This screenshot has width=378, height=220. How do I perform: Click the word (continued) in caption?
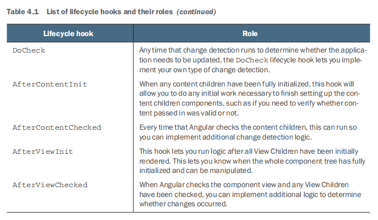pos(196,12)
